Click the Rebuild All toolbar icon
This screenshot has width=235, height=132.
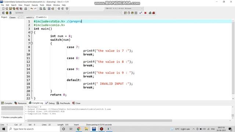pyautogui.click(x=136, y=13)
